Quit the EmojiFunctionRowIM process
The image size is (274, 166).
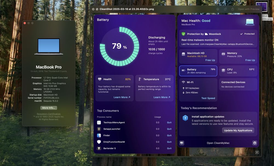tap(169, 142)
